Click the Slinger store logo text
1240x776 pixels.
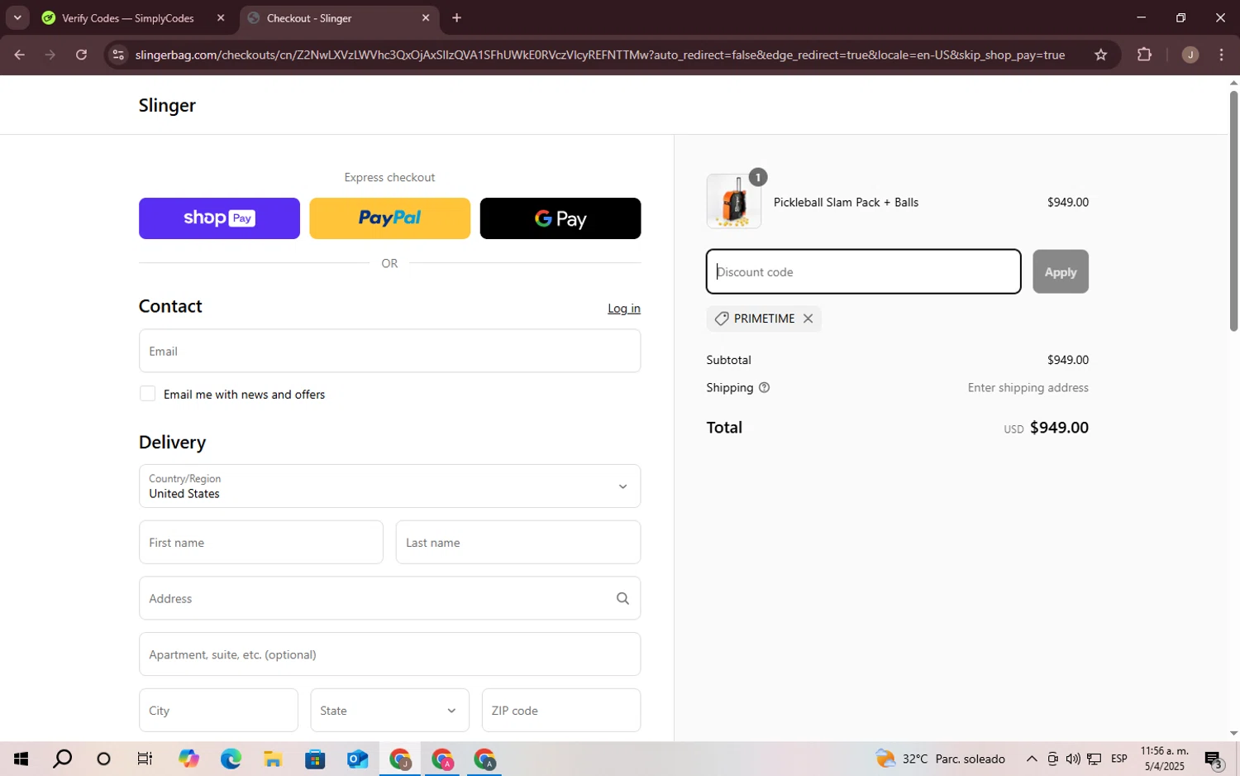167,105
